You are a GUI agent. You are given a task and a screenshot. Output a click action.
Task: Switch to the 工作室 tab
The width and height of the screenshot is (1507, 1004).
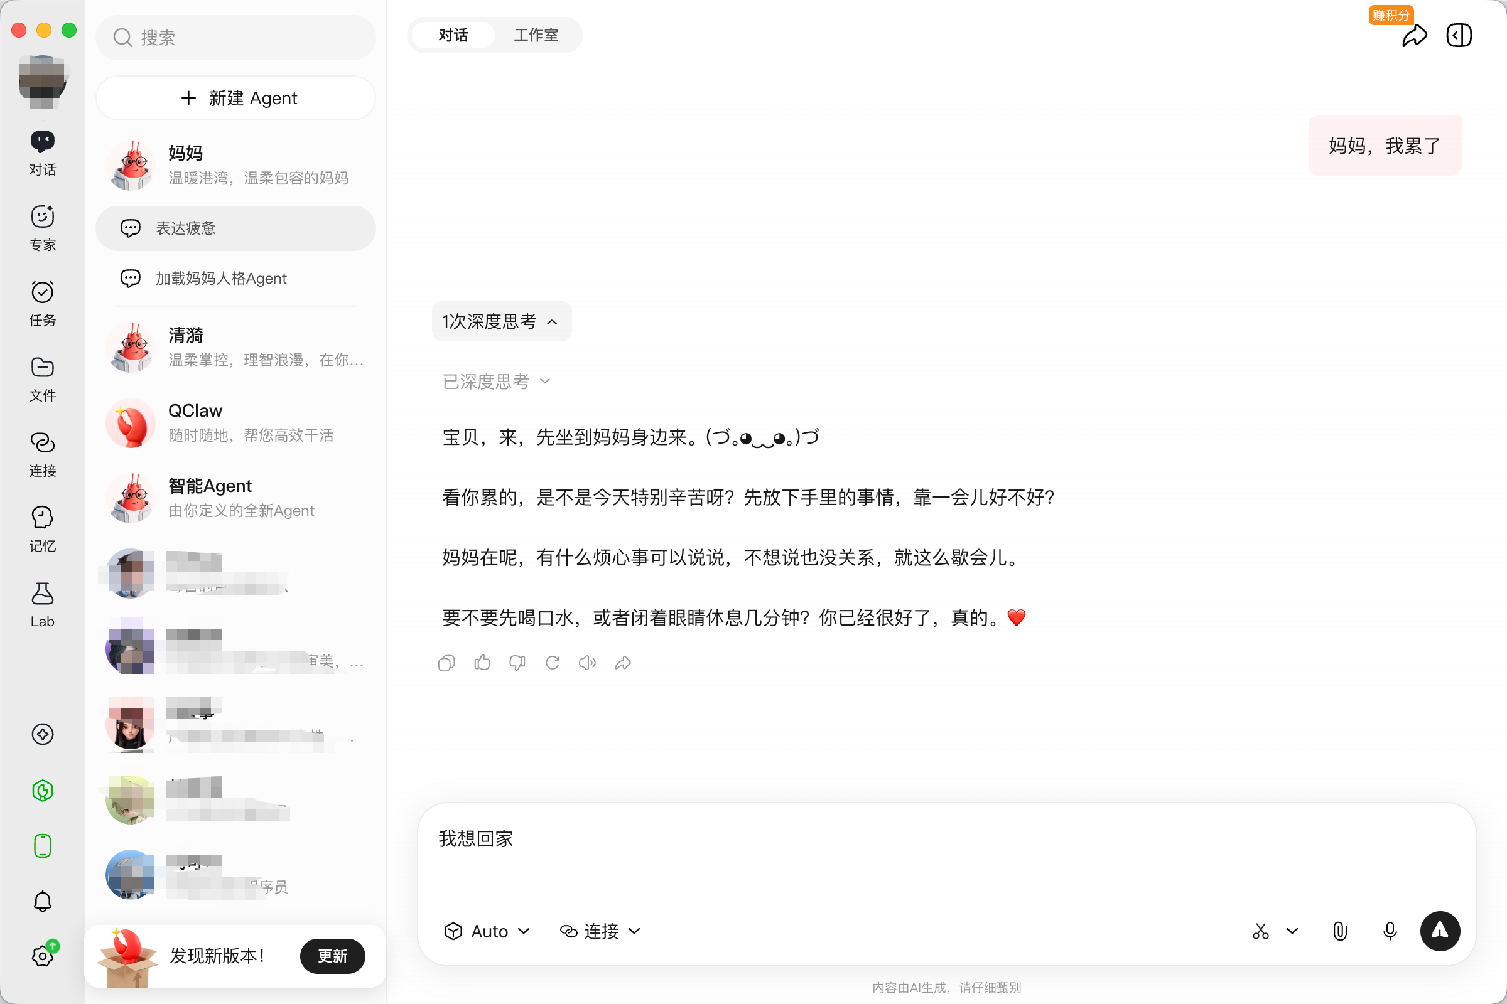coord(536,35)
